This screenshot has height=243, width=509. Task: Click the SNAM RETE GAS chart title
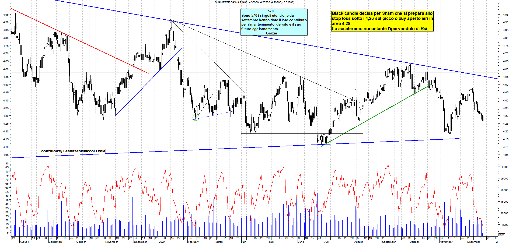(x=255, y=2)
